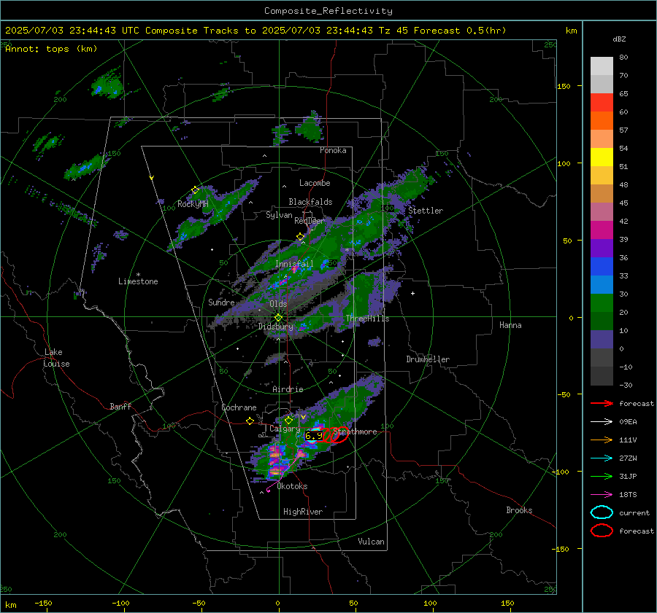Click the yellow diamond marker below Cochrane

coord(250,421)
